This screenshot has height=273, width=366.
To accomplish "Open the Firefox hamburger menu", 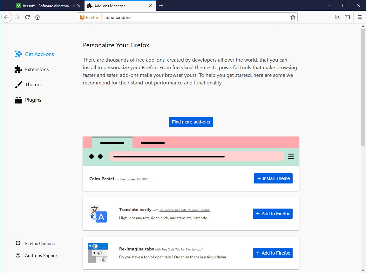I will [359, 17].
